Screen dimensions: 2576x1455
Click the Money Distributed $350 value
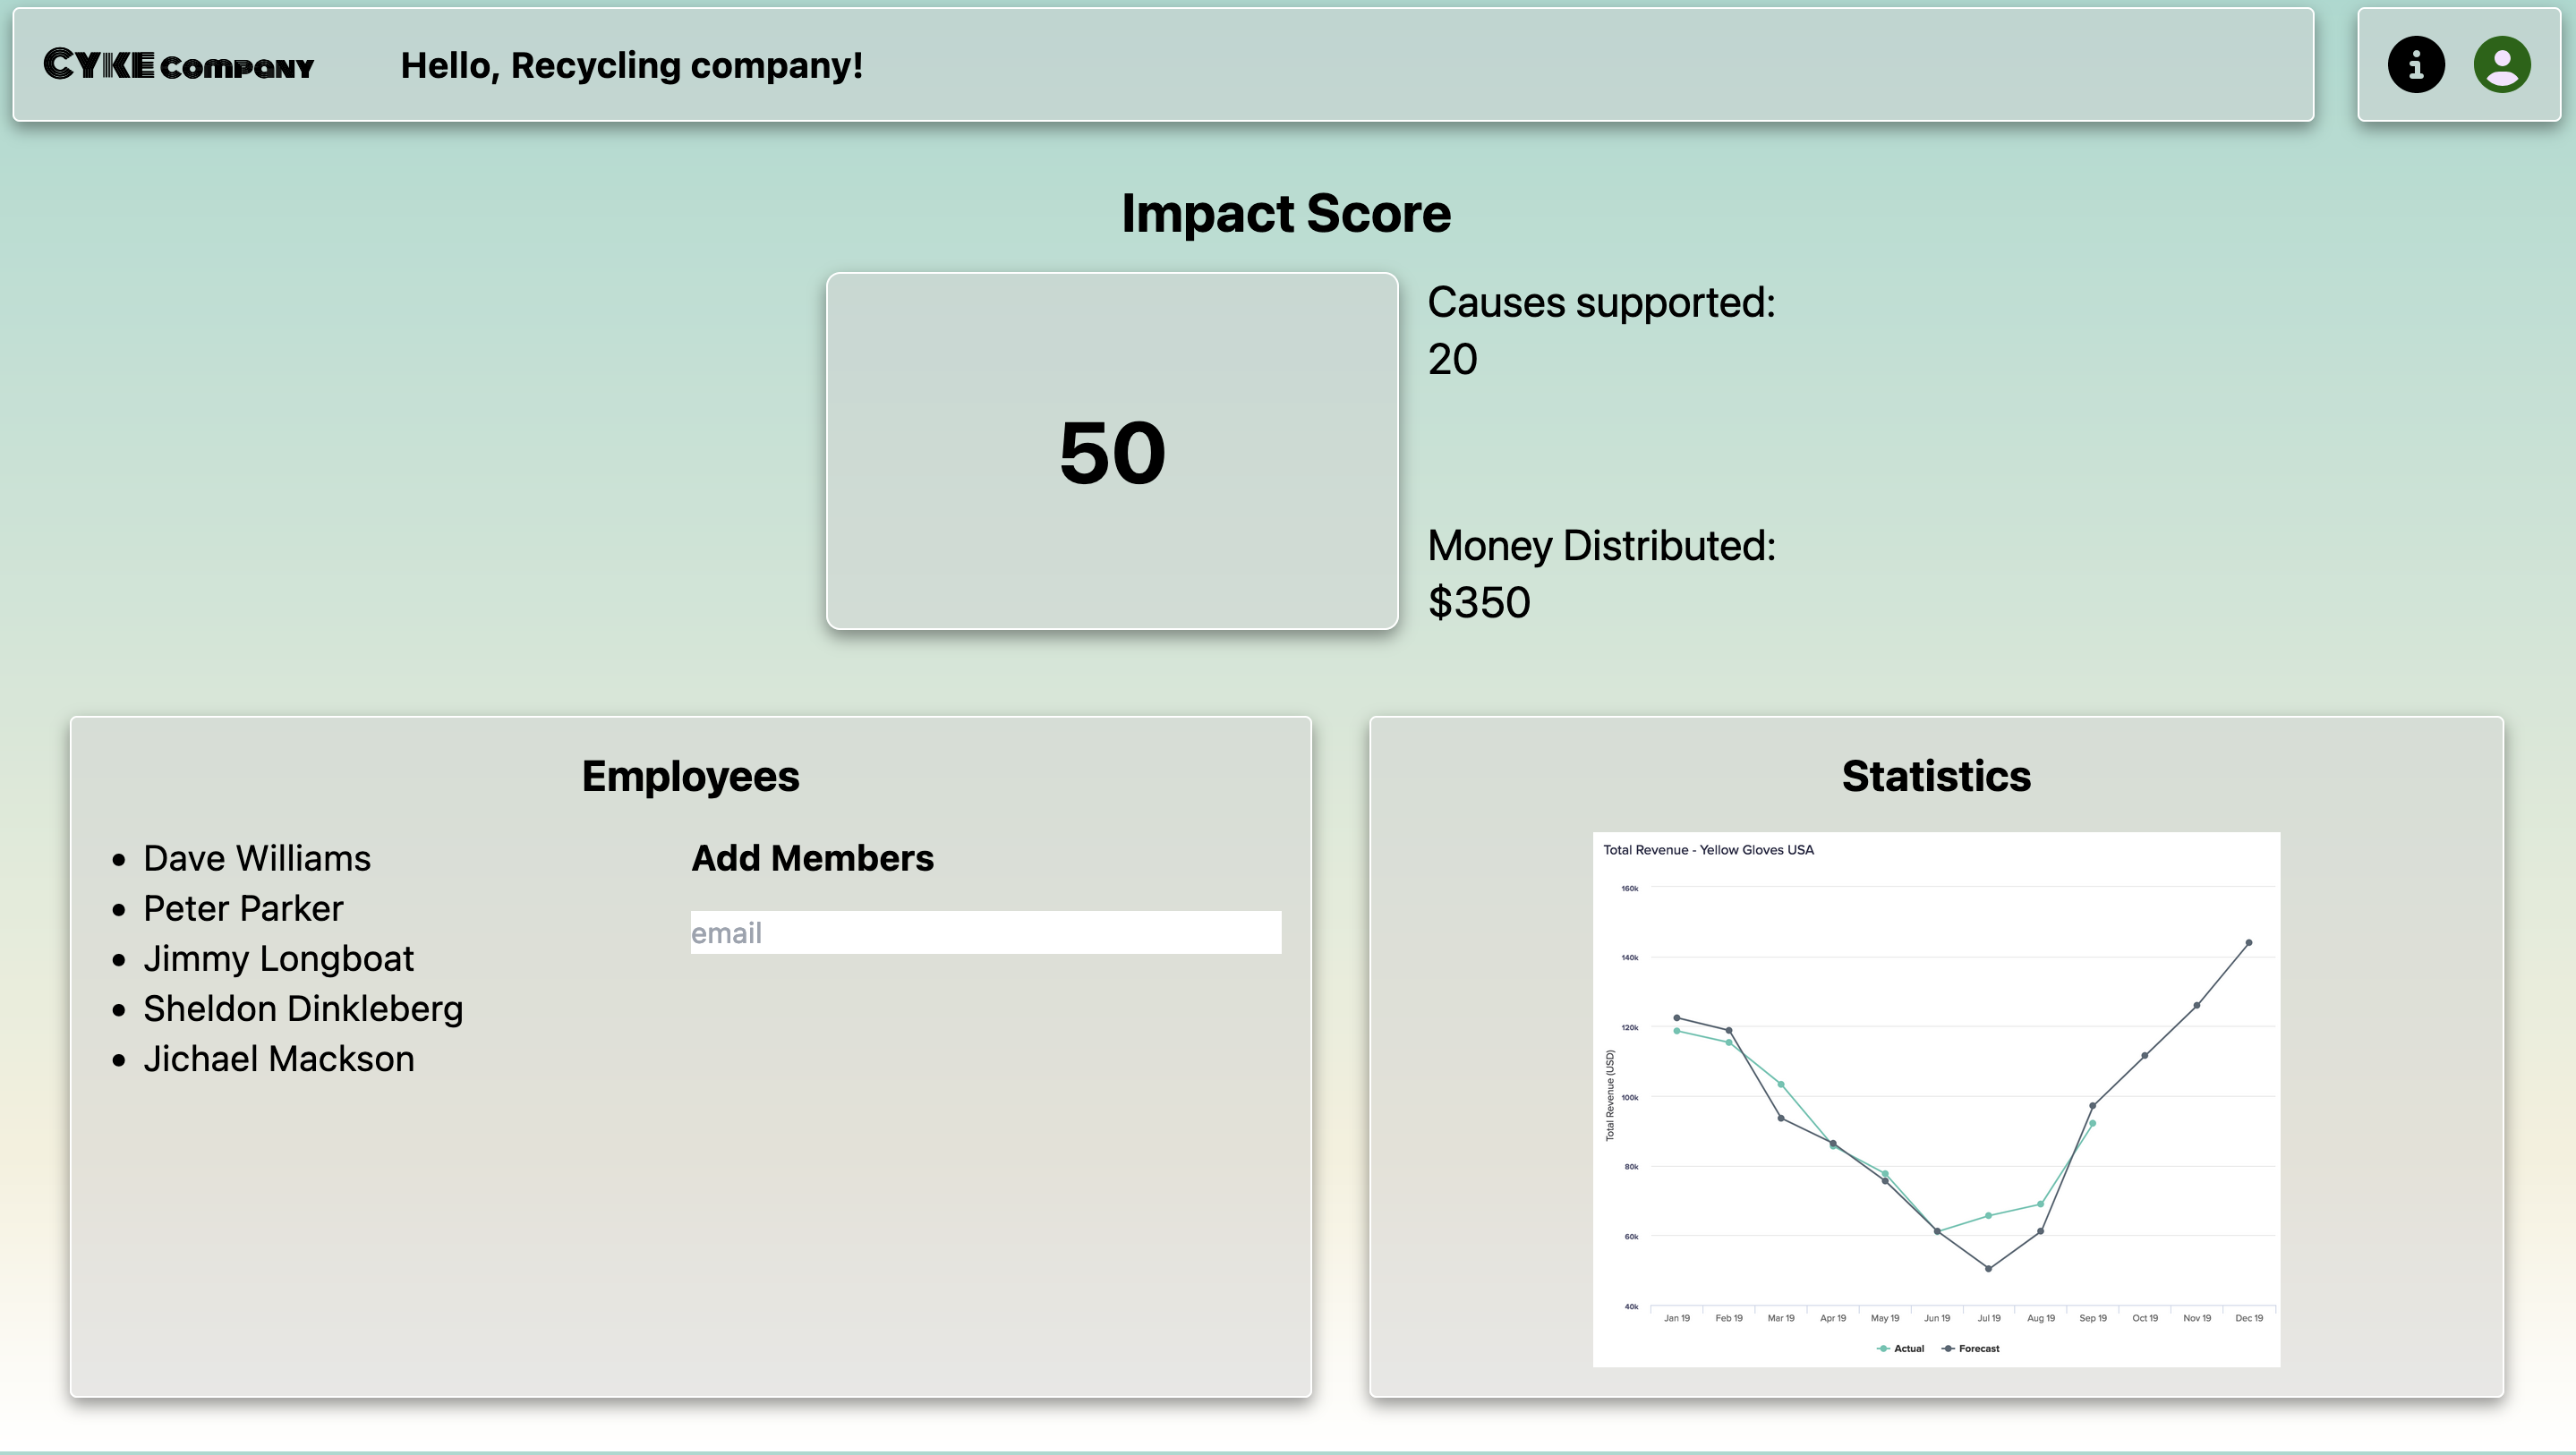coord(1479,603)
